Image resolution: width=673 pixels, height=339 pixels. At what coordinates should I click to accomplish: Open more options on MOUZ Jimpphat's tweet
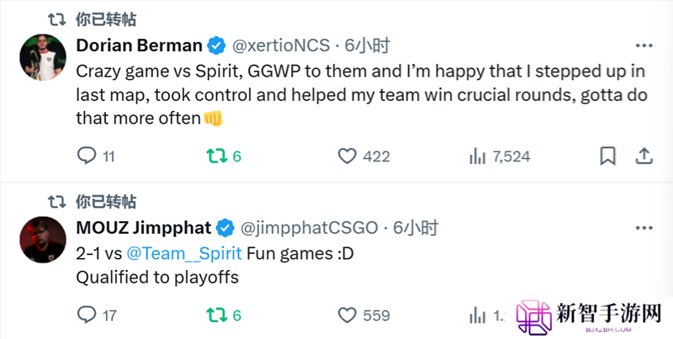(x=644, y=228)
